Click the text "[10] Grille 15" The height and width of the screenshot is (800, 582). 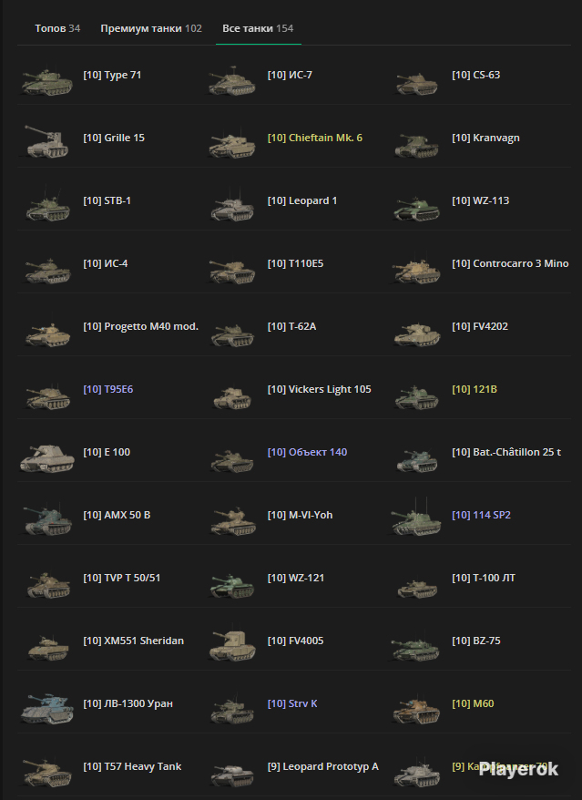[x=114, y=138]
